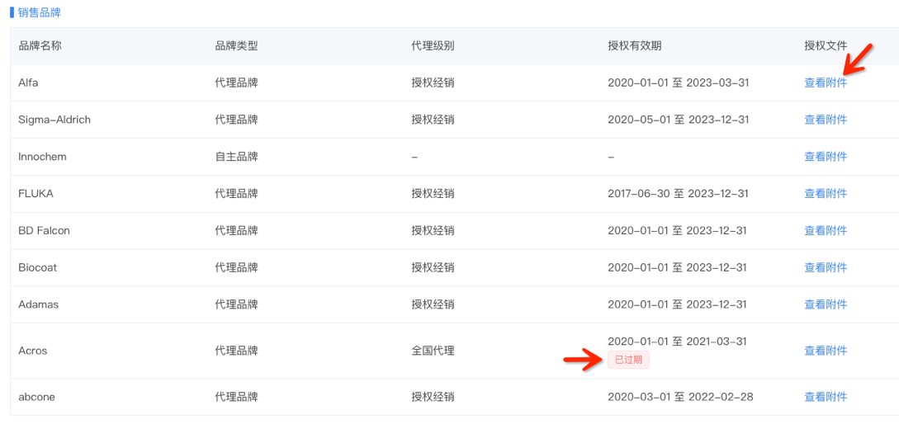Screen dimensions: 899x429
Task: Click the 已过期 expired tag
Action: 628,360
